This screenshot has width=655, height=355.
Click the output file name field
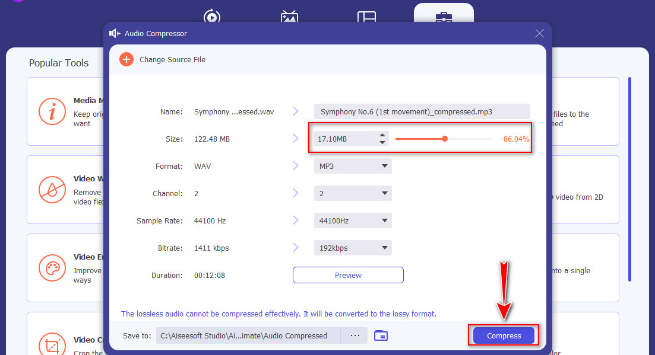pyautogui.click(x=422, y=111)
